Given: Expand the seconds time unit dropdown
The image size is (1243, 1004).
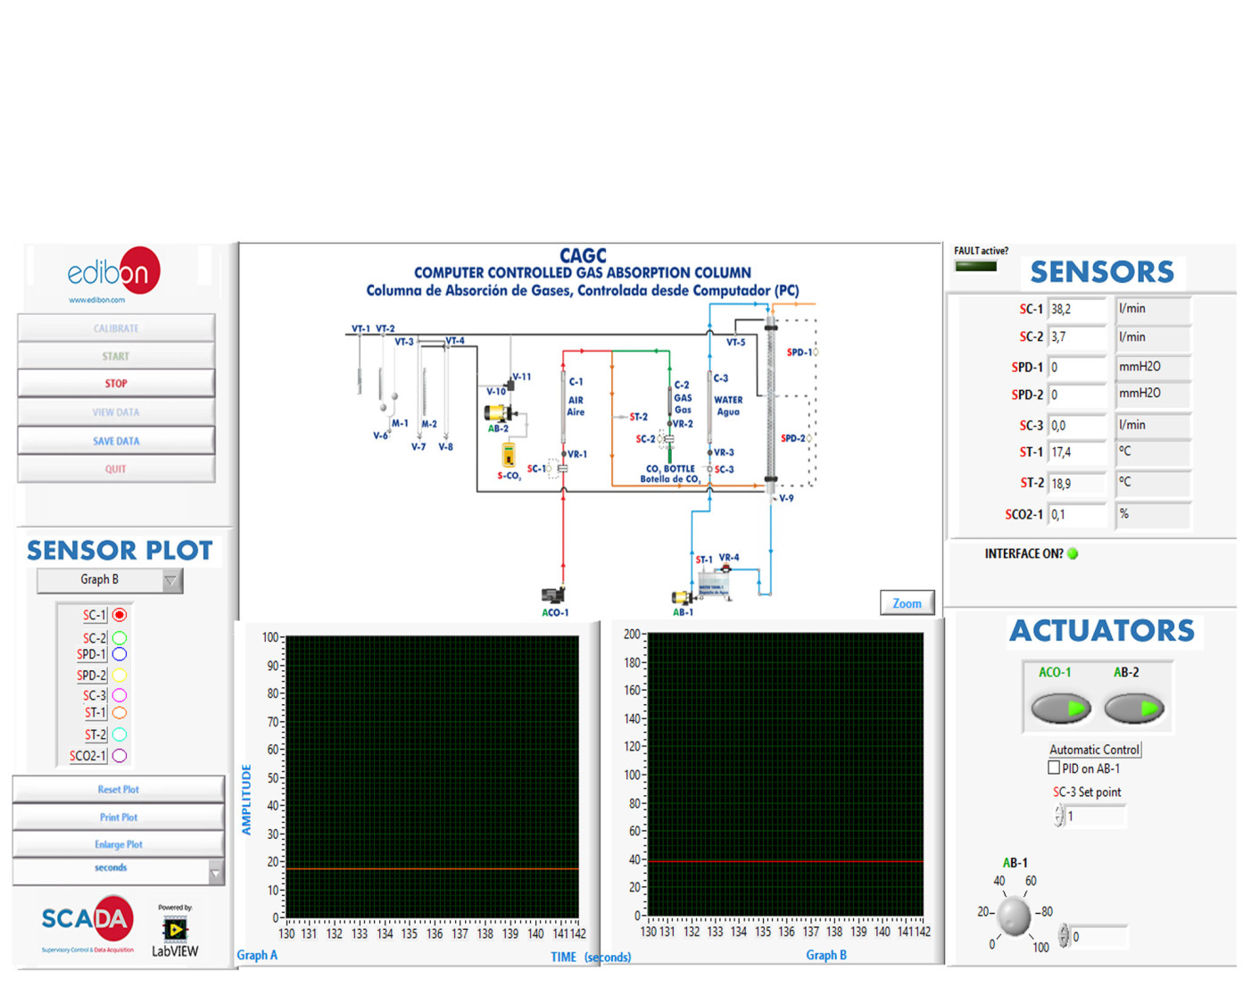Looking at the screenshot, I should pos(215,872).
